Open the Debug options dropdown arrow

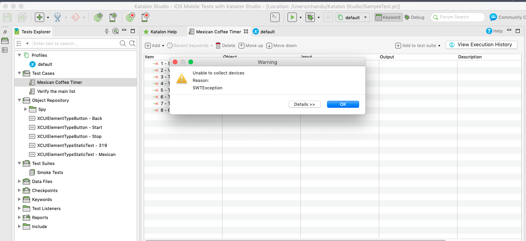pos(318,18)
